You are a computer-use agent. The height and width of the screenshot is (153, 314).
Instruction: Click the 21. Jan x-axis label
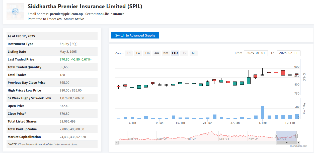[208, 123]
